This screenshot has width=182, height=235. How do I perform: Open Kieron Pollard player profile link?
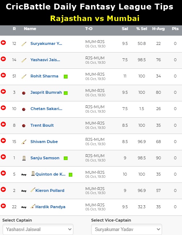[50, 190]
